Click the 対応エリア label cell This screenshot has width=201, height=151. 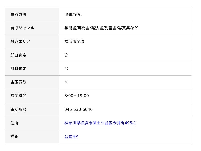click(x=20, y=41)
